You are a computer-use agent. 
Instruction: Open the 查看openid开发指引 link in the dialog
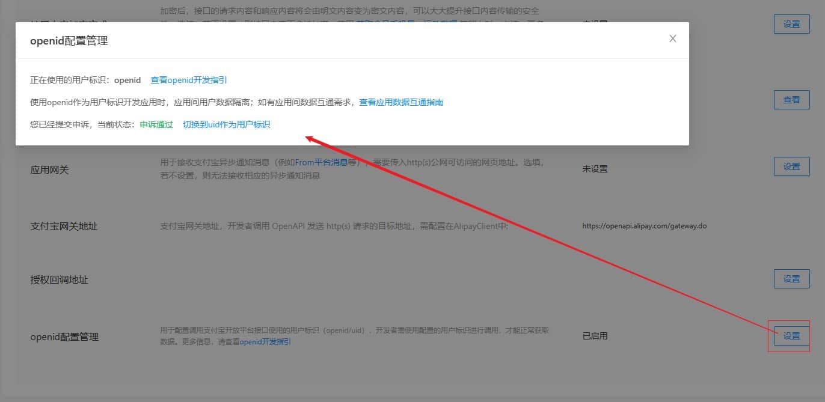tap(189, 80)
